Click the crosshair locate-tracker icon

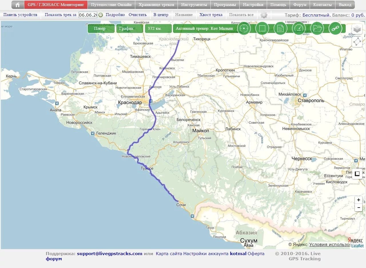pos(244,28)
